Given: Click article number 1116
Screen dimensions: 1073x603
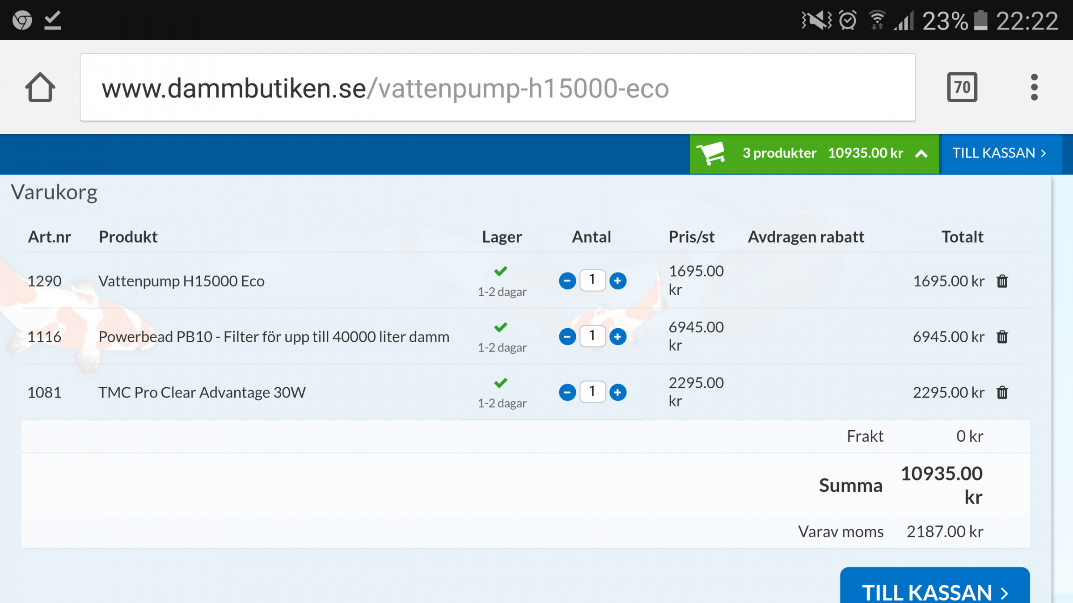Looking at the screenshot, I should click(x=44, y=337).
